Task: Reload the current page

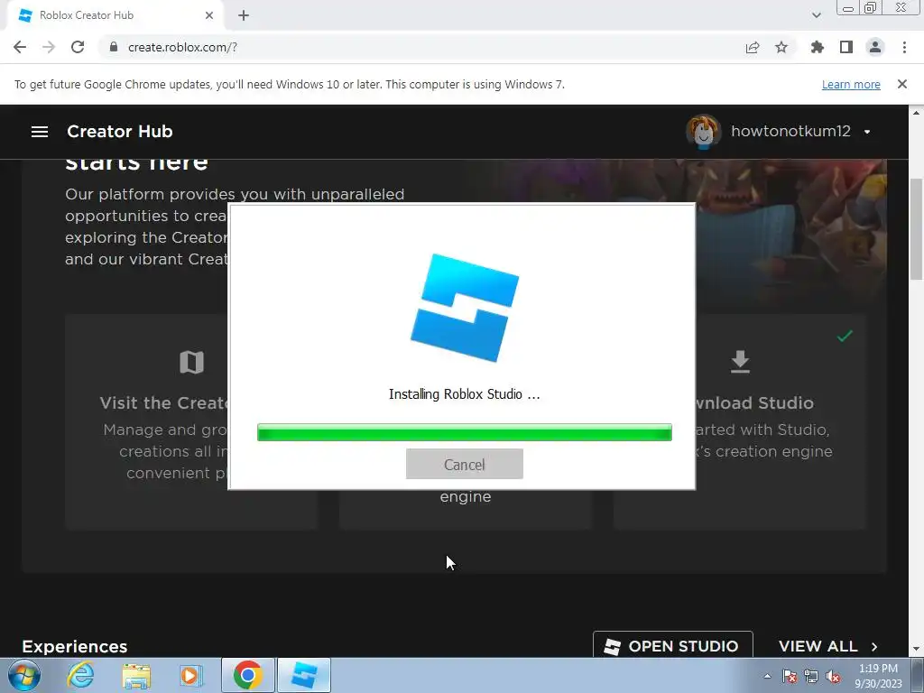Action: point(78,47)
